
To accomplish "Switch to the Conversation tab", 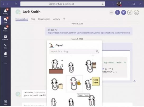I will coord(22,19).
